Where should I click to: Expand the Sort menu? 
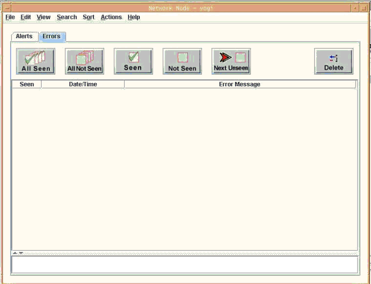point(89,17)
